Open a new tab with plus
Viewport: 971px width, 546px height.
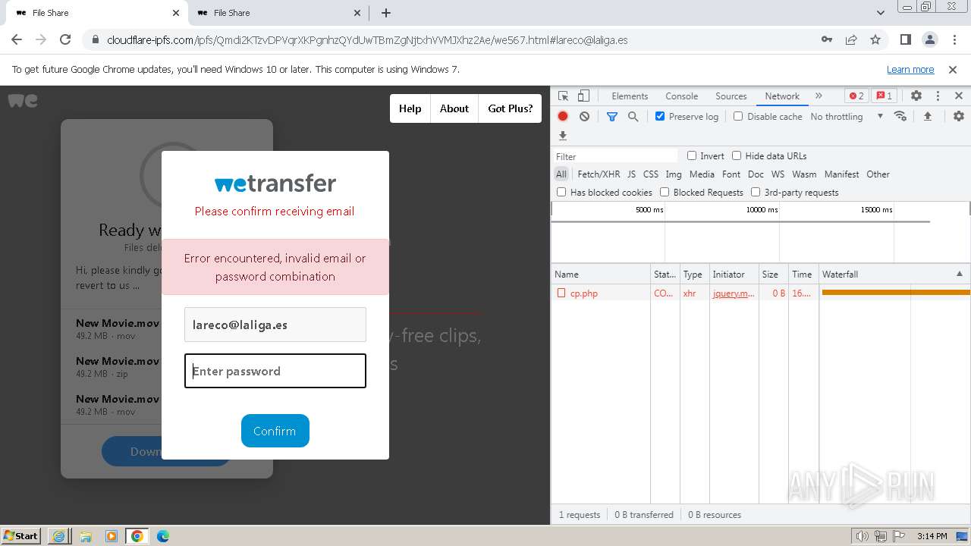click(386, 13)
